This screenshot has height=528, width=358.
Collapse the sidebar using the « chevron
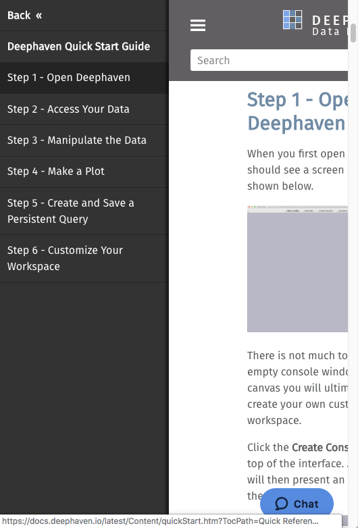(39, 15)
